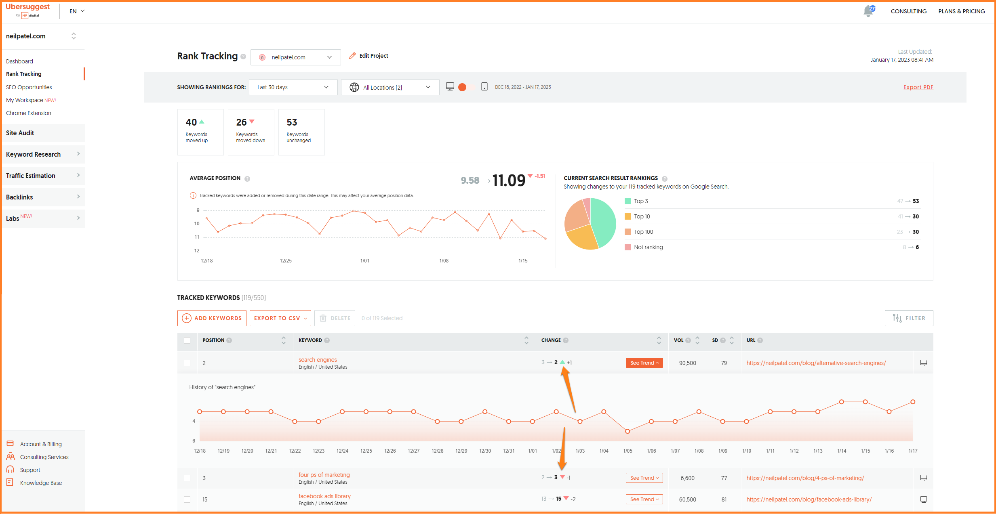Expand the All Locations dropdown
996x514 pixels.
tap(390, 87)
